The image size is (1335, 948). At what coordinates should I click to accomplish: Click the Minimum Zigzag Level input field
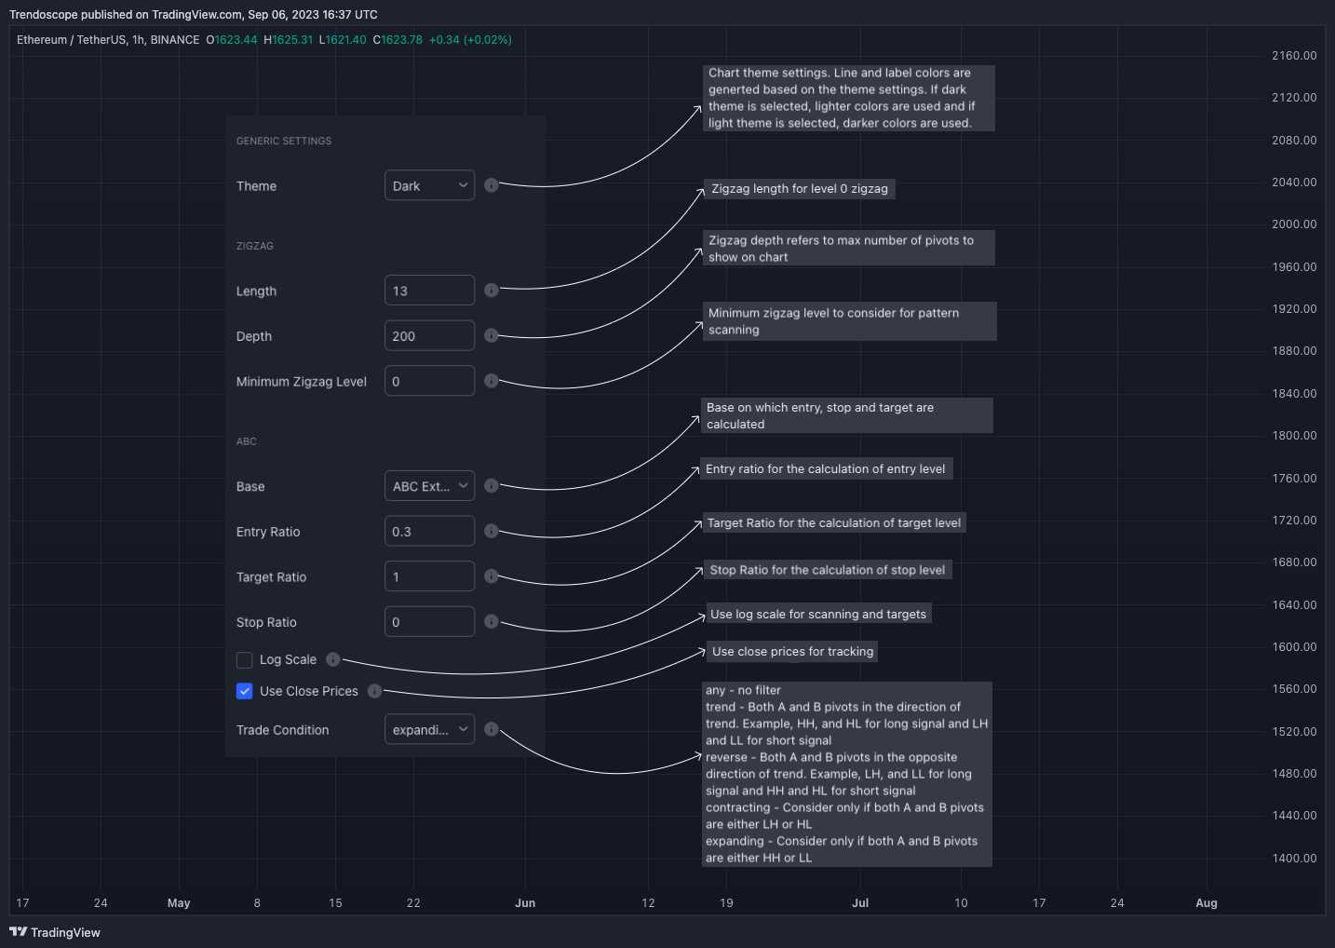point(429,381)
